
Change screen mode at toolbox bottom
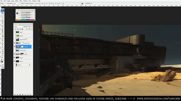(3, 67)
